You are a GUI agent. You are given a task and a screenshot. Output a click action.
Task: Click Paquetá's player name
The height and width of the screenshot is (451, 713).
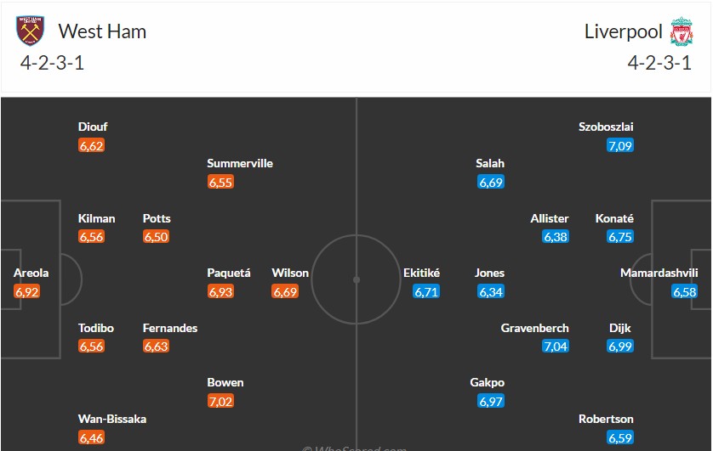point(229,273)
